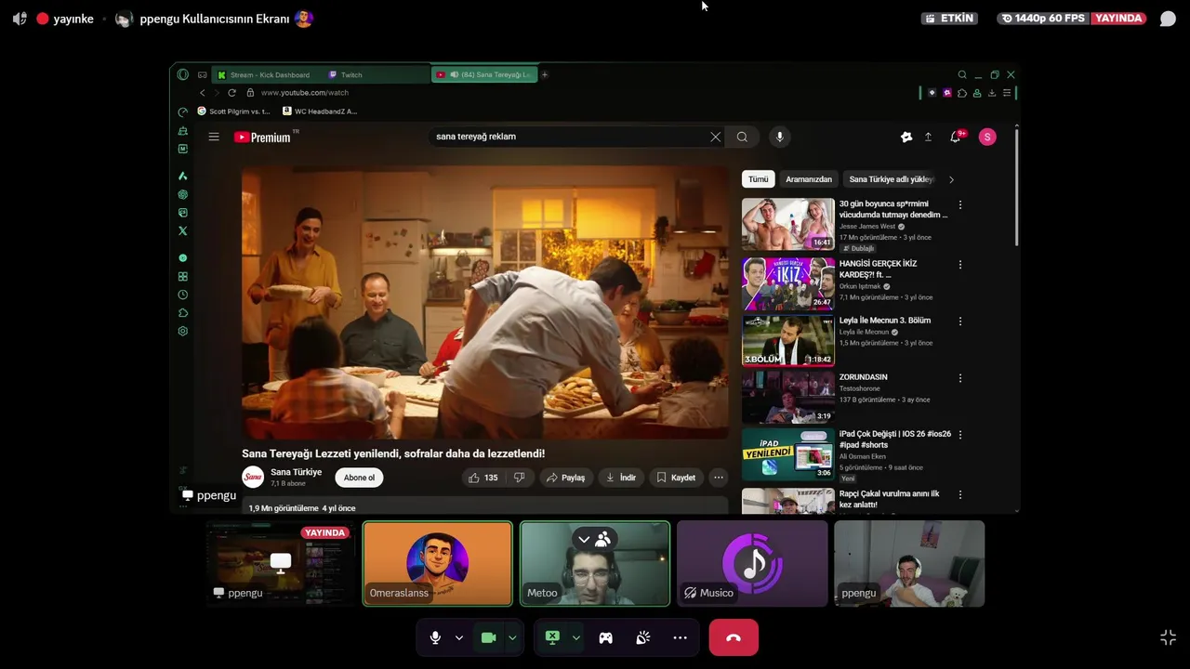Screen dimensions: 1190x669
Task: Select the ppengu stream tile marked YAYINDA
Action: (280, 564)
